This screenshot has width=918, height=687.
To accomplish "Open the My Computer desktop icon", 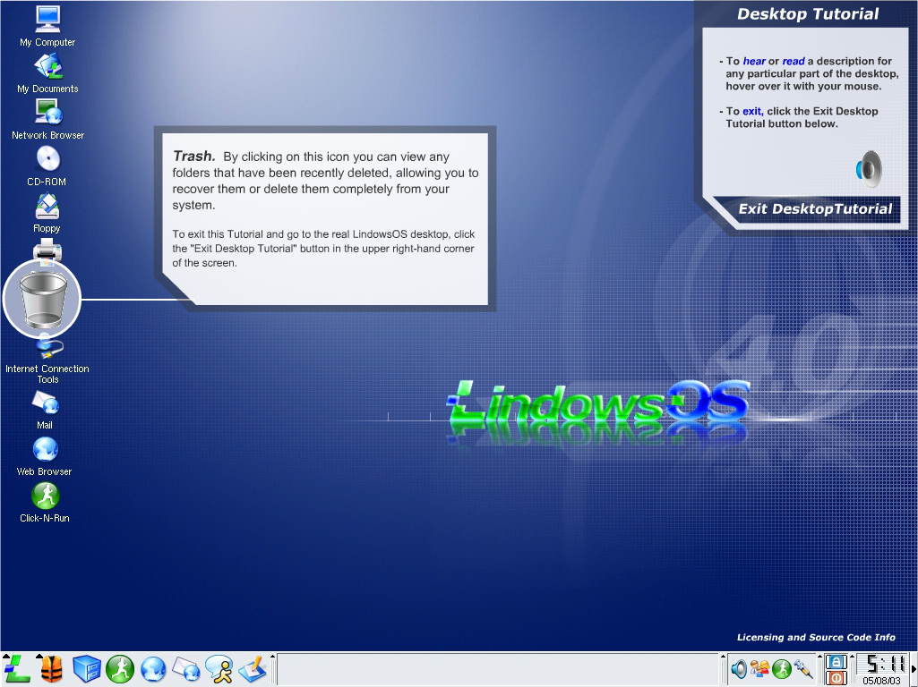I will 47,26.
